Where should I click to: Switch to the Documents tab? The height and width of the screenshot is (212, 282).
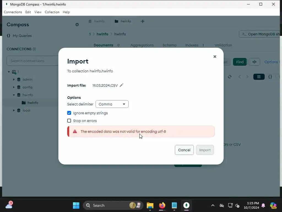[x=104, y=45]
